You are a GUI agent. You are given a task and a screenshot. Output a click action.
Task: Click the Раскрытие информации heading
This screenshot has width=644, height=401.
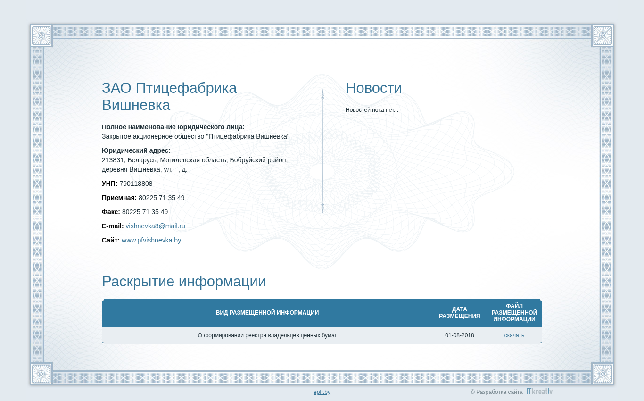coord(184,282)
